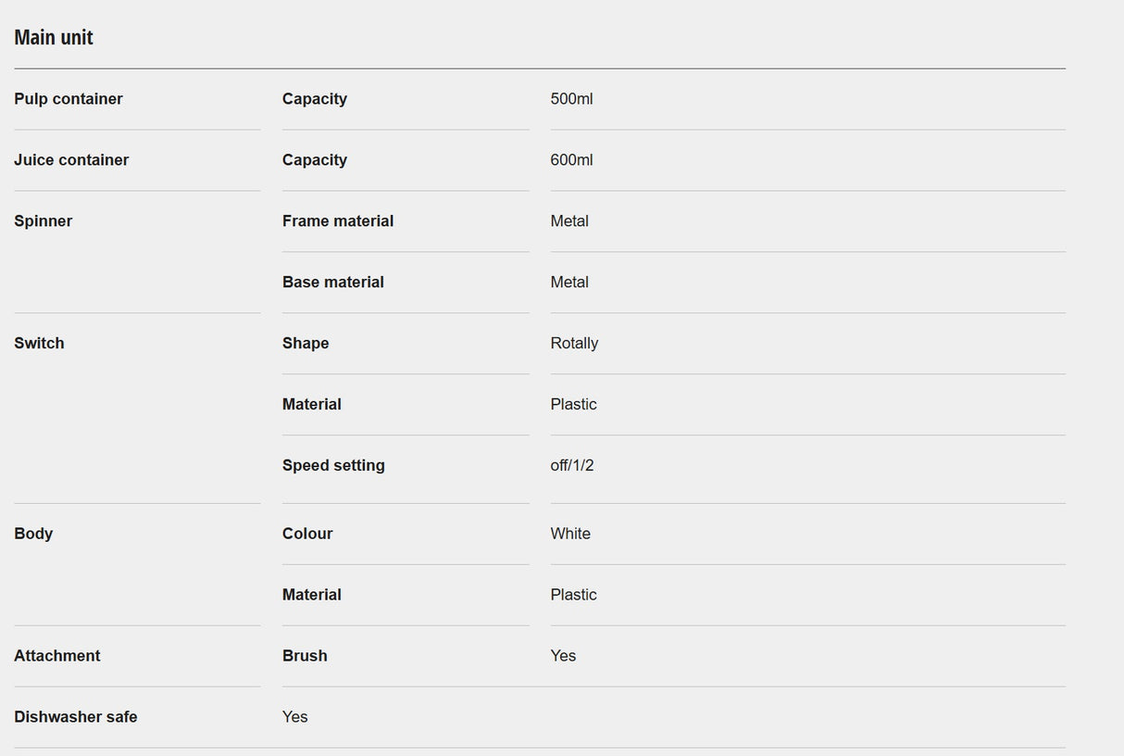This screenshot has height=756, width=1124.
Task: Click the Attachment row label
Action: [x=57, y=657]
